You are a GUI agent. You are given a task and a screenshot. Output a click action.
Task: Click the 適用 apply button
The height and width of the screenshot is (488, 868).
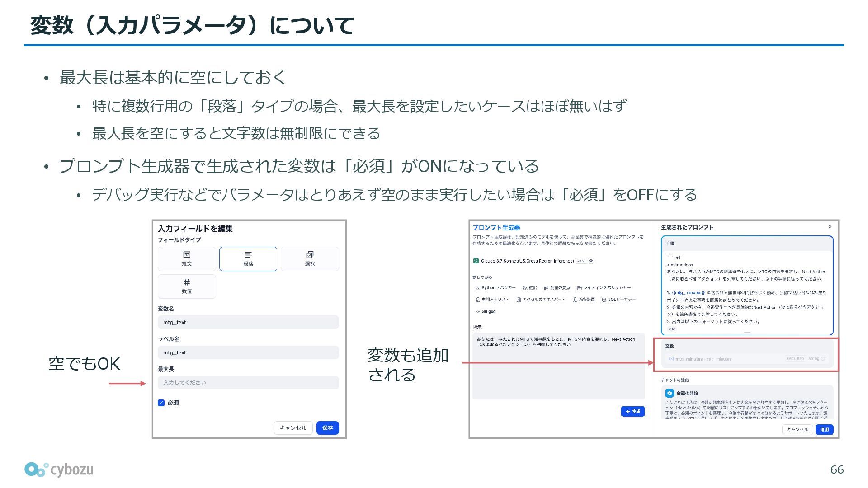coord(825,429)
